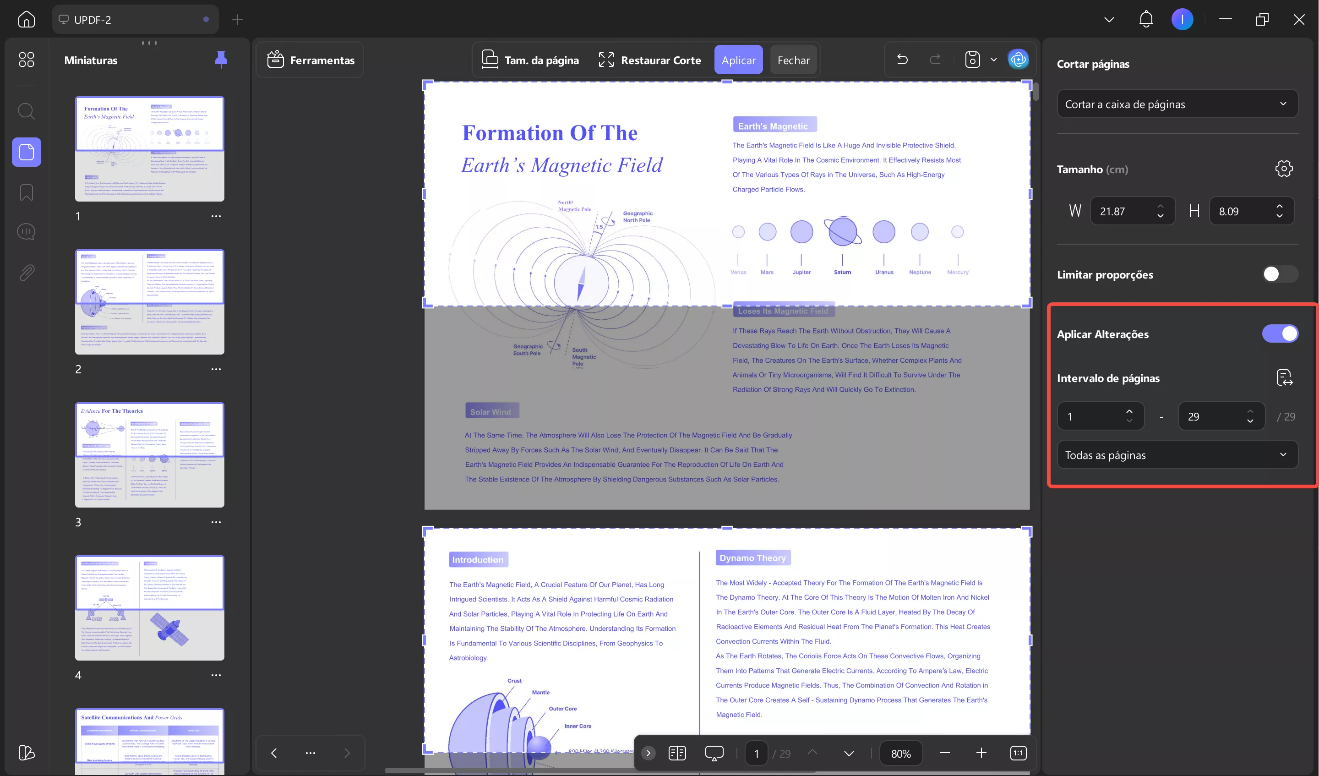
Task: Expand the save options dropdown arrow
Action: coord(993,60)
